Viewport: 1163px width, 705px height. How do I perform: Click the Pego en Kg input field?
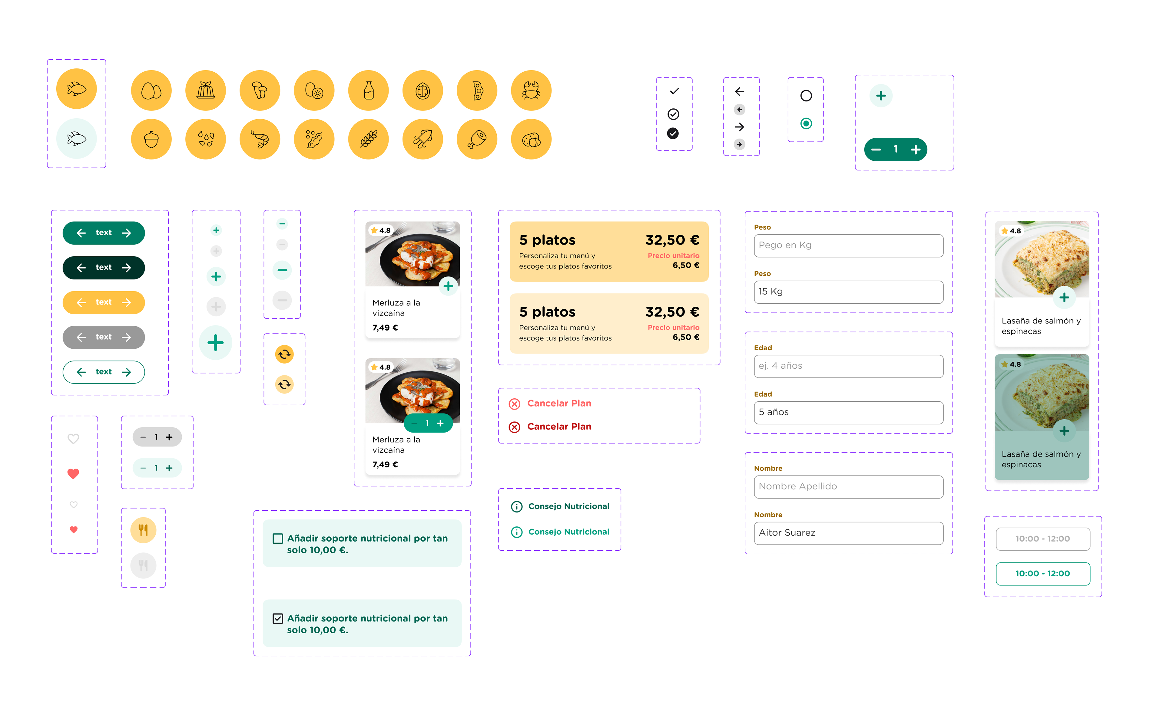click(848, 245)
